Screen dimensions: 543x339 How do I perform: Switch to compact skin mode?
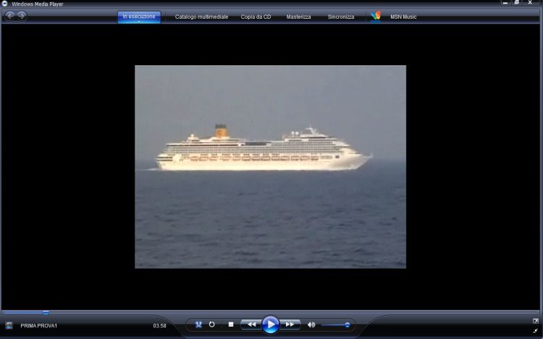(535, 331)
